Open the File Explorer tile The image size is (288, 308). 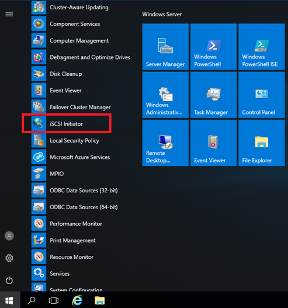pyautogui.click(x=262, y=143)
